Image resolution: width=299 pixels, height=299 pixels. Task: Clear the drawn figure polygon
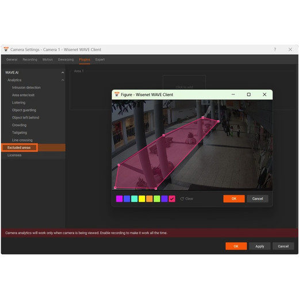click(x=187, y=198)
